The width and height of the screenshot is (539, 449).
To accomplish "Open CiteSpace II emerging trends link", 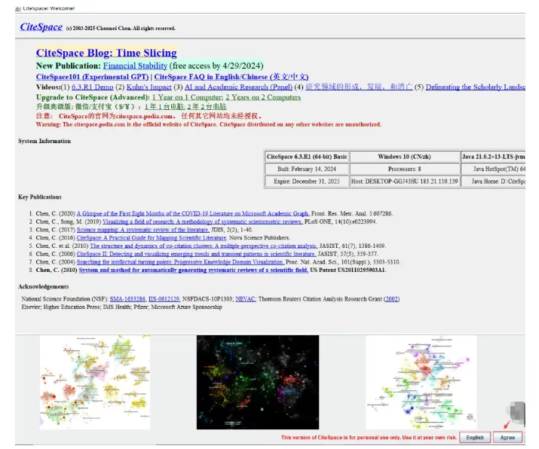I will click(196, 254).
